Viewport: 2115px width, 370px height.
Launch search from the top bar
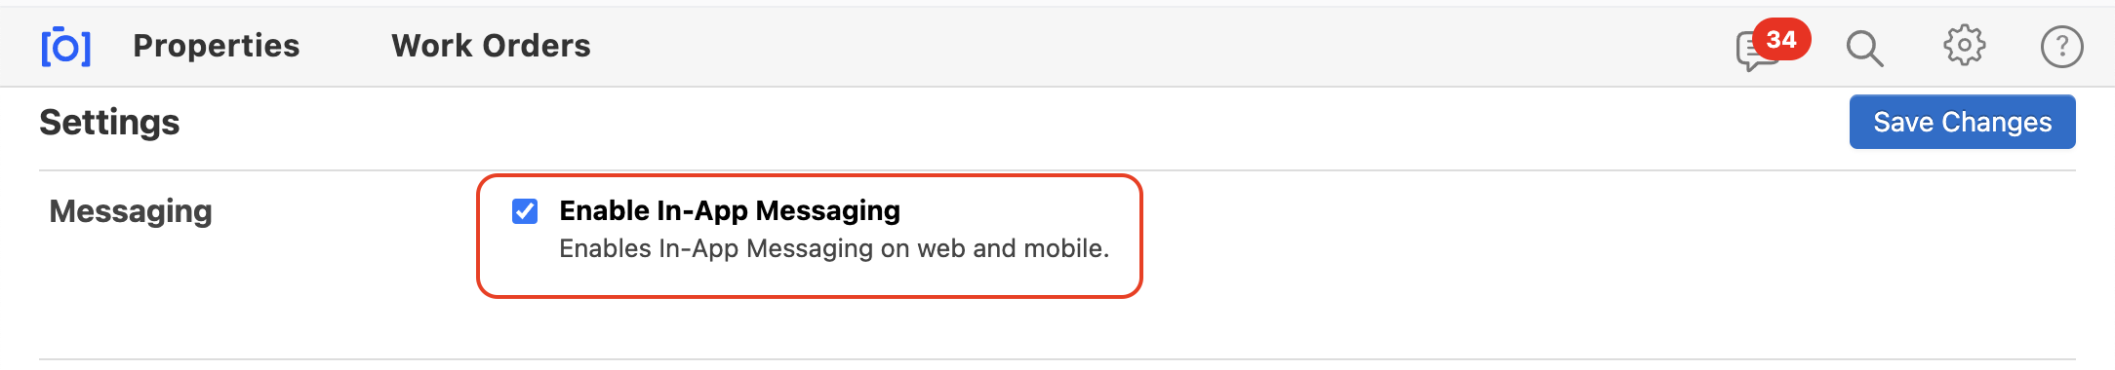pyautogui.click(x=1864, y=48)
